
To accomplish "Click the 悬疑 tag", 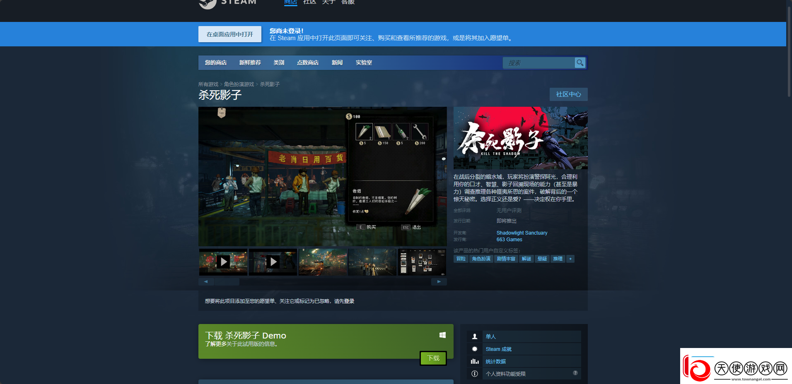I will 542,259.
